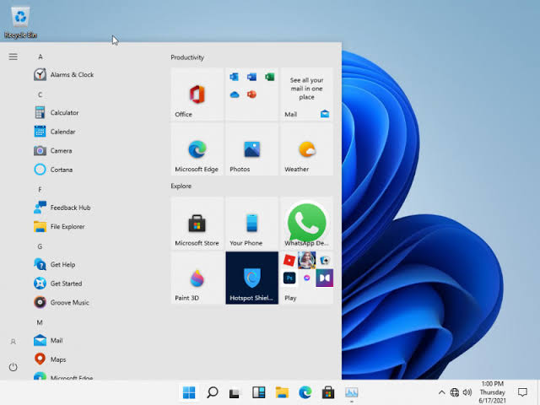Launch Microsoft Edge from the taskbar
The width and height of the screenshot is (540, 405).
(305, 392)
